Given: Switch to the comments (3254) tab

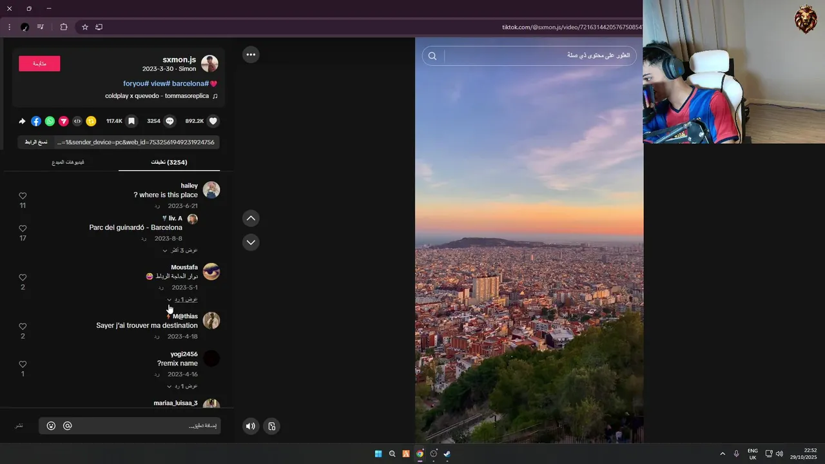Looking at the screenshot, I should [169, 162].
